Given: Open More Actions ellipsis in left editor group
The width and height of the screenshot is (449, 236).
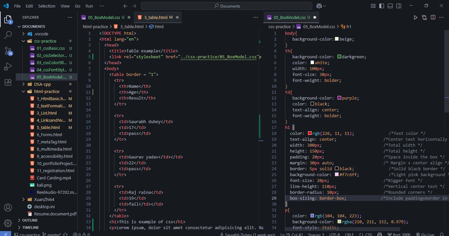Looking at the screenshot, I should 256,18.
